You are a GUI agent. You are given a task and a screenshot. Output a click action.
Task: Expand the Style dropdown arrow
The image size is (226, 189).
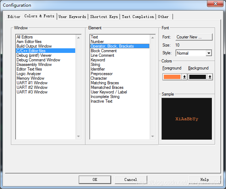[x=209, y=53]
